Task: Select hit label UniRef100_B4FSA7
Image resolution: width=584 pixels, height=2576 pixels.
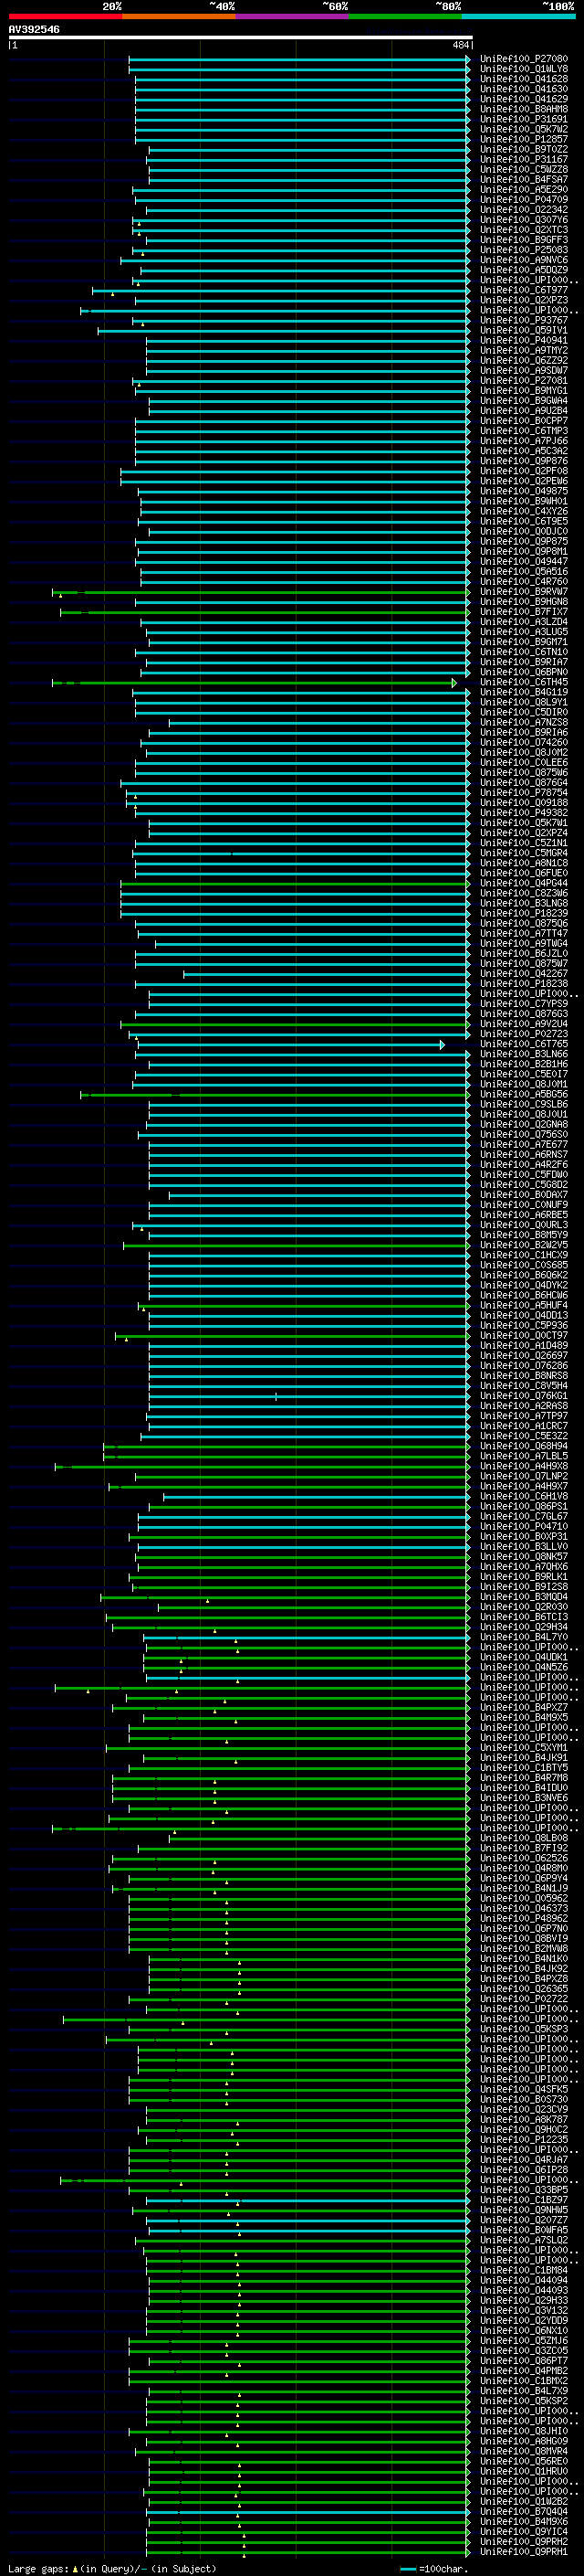Action: 523,180
